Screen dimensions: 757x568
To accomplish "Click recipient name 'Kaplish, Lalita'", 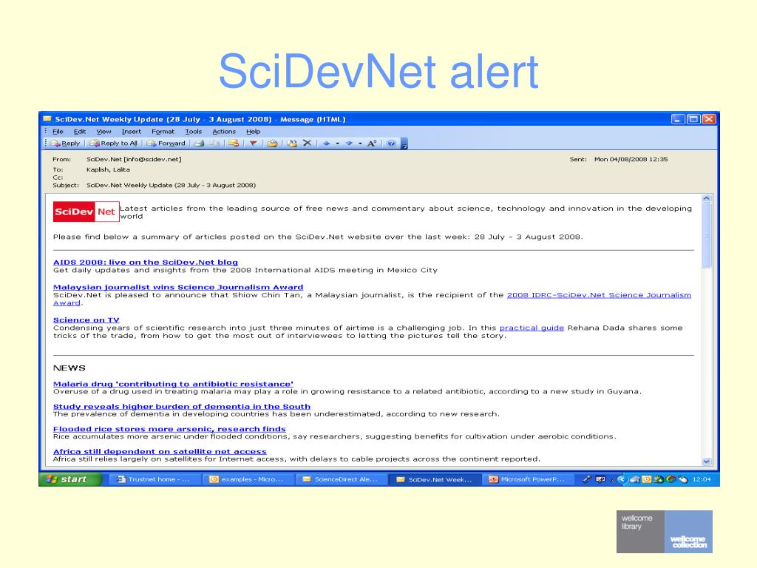I will 108,169.
